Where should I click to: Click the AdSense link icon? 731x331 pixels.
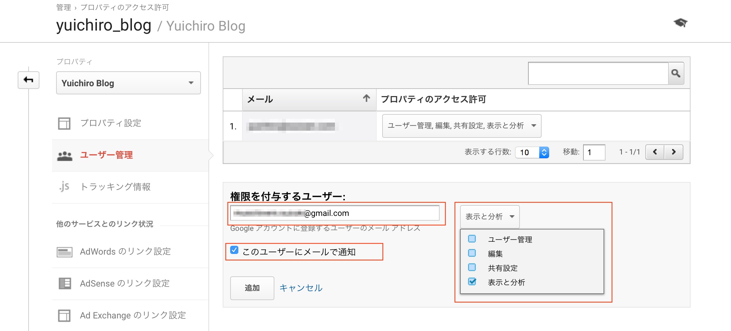(65, 283)
